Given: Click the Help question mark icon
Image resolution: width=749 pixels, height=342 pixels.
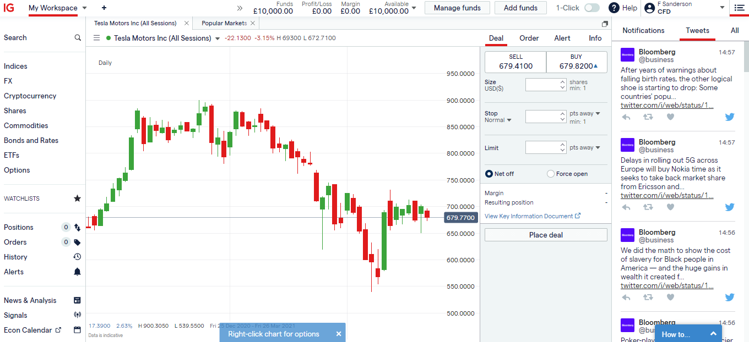Looking at the screenshot, I should pos(614,8).
